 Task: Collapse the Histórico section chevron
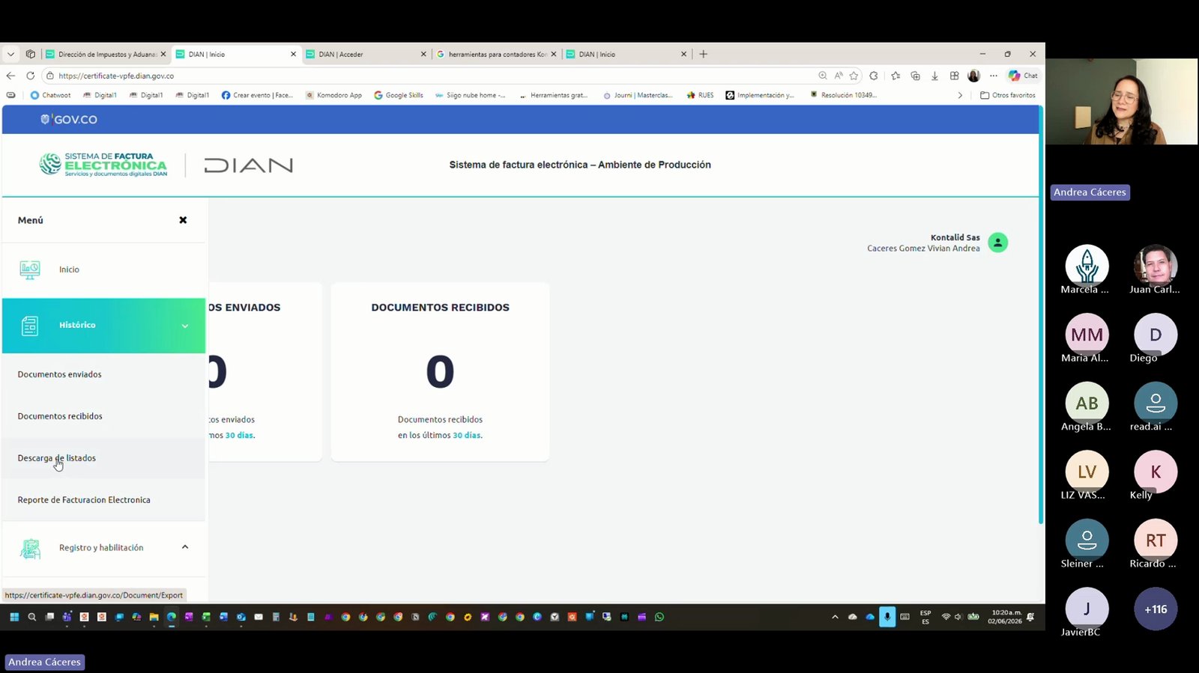pyautogui.click(x=185, y=326)
